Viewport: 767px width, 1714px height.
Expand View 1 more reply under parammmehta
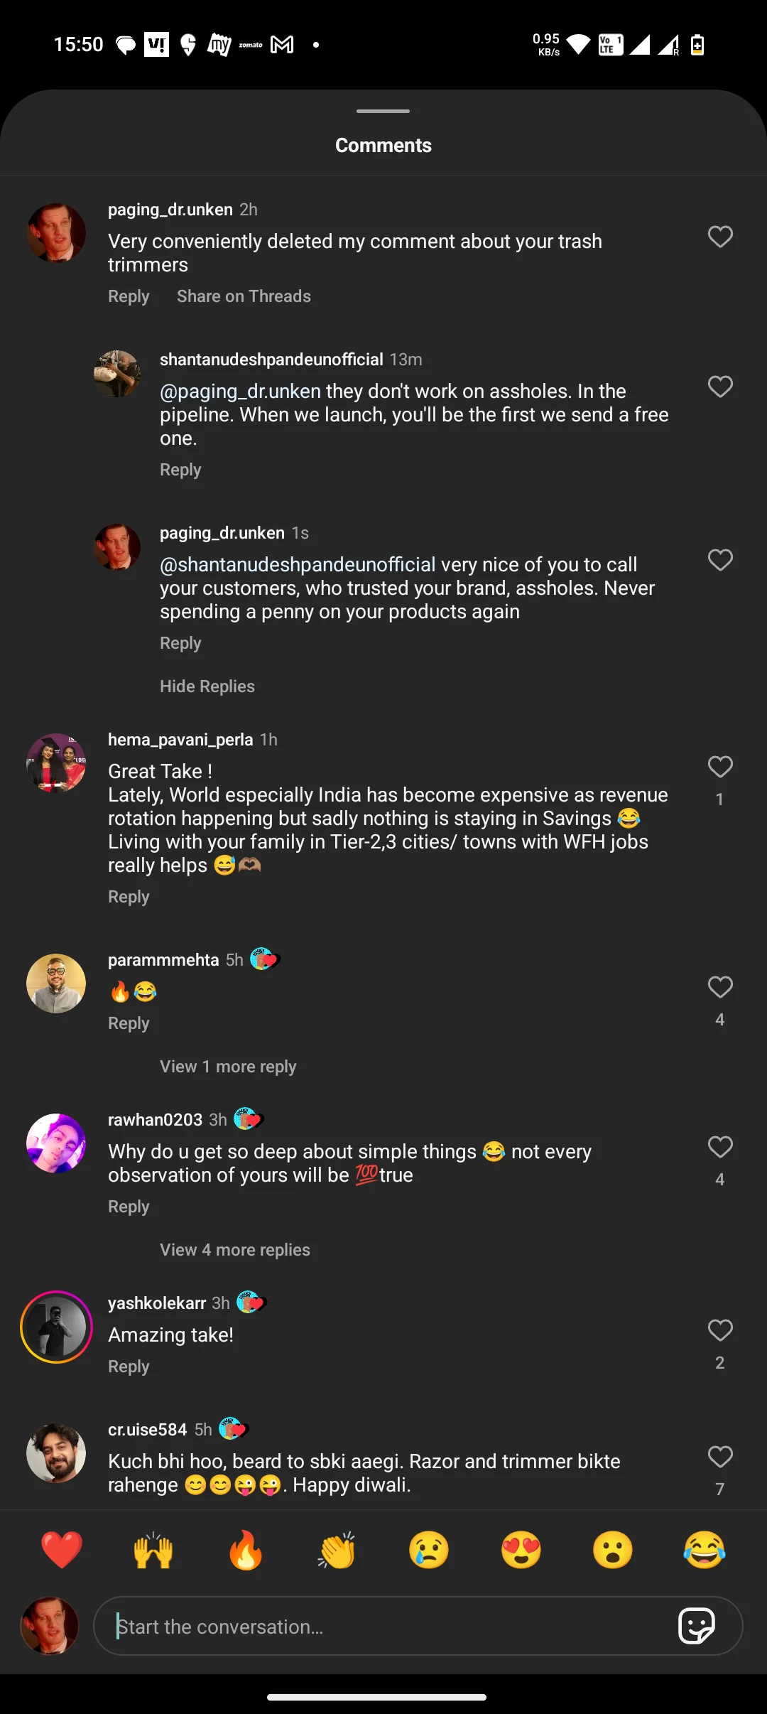[x=227, y=1067]
